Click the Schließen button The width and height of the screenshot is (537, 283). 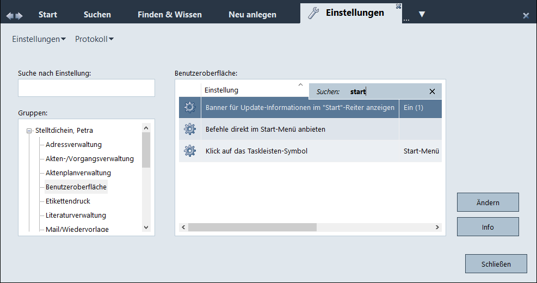click(496, 264)
